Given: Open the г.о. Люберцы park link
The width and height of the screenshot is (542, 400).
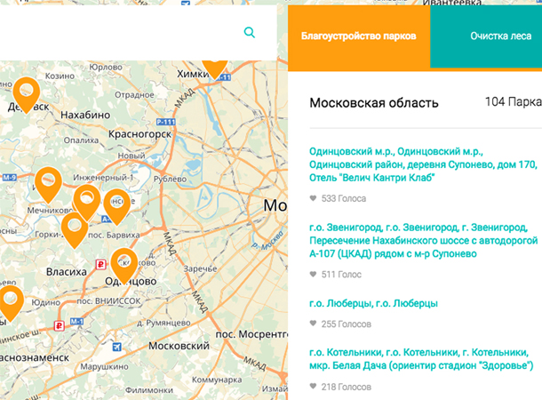Looking at the screenshot, I should [x=373, y=303].
